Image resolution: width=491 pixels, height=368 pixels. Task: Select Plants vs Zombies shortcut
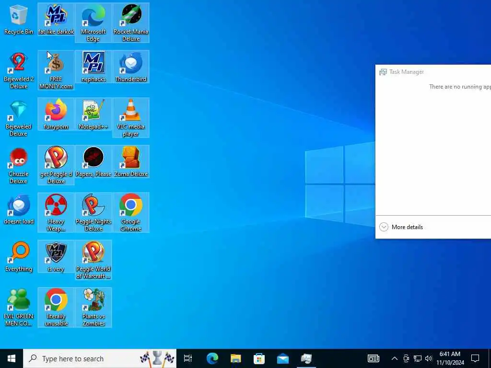tap(94, 308)
